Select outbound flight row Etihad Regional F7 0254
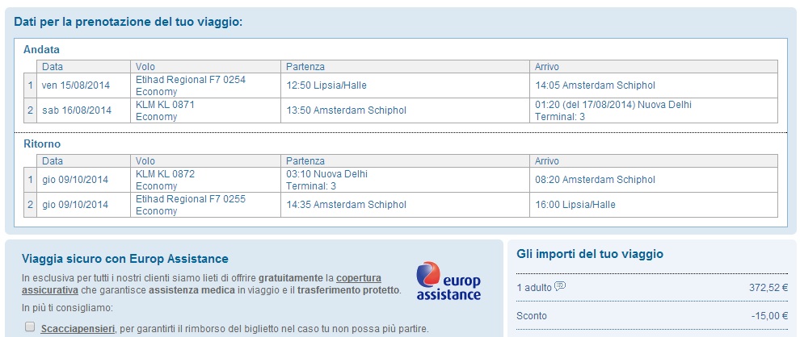This screenshot has width=800, height=337. pyautogui.click(x=401, y=85)
